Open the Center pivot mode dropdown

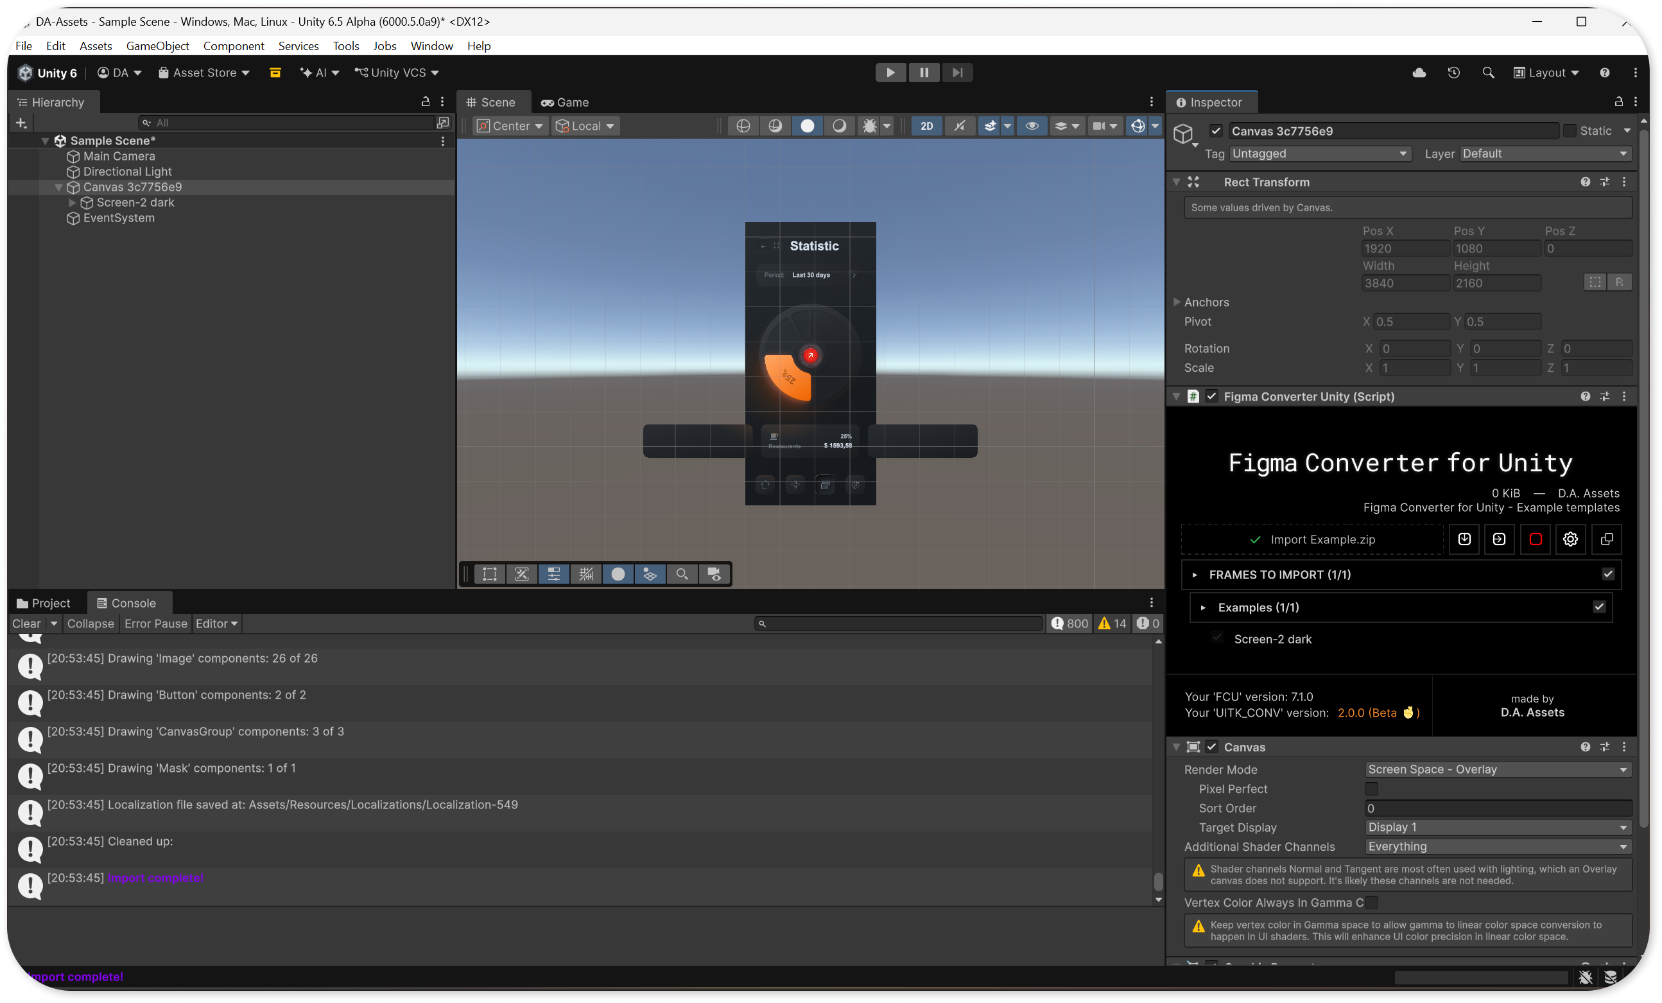point(510,126)
